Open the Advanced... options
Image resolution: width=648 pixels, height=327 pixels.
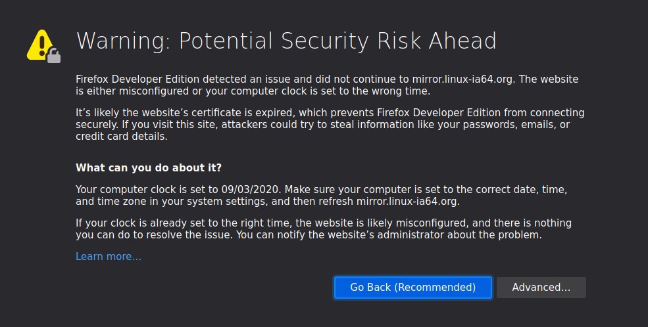point(541,288)
